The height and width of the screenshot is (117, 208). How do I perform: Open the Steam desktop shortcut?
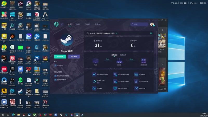[21, 92]
